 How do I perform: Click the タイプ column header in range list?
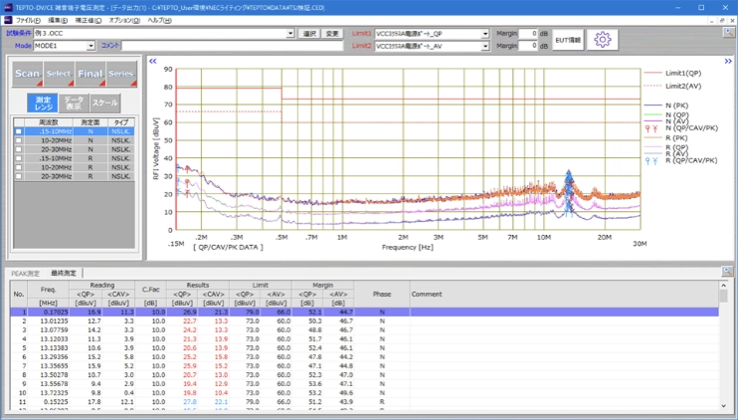pos(121,122)
